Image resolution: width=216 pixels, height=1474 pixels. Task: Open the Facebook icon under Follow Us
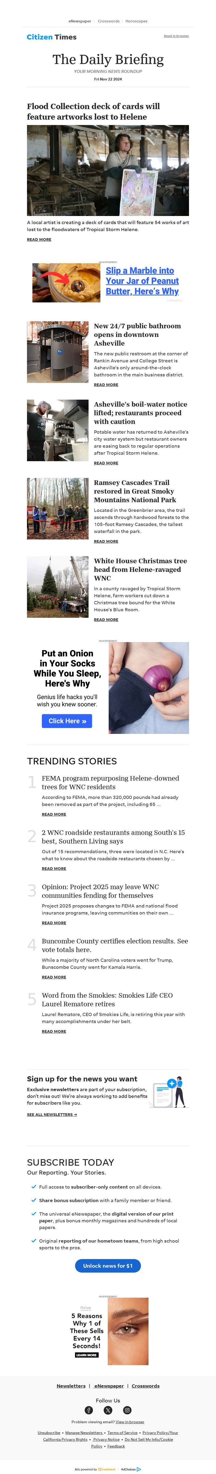point(89,1410)
